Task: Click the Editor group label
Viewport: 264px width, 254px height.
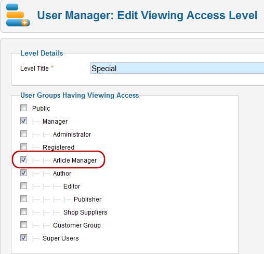Action: (x=72, y=186)
